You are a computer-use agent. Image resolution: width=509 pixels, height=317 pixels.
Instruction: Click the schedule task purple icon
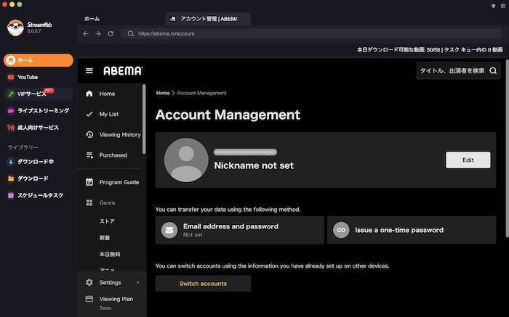tap(11, 195)
